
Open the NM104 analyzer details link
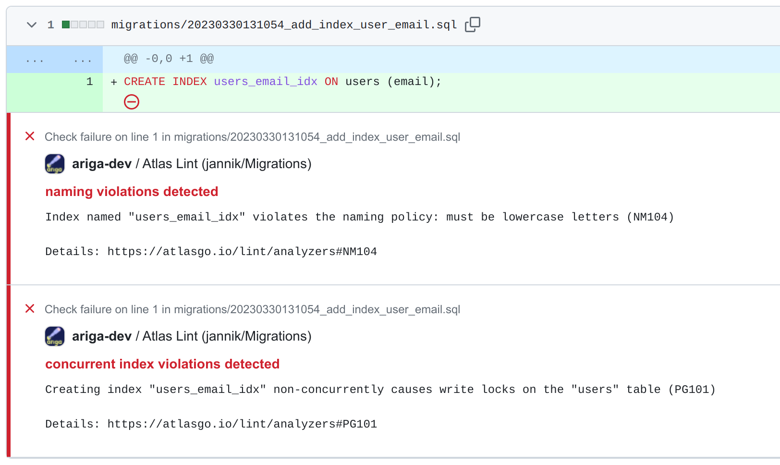pyautogui.click(x=243, y=251)
